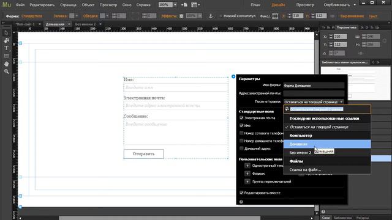Viewport: 392px width, 220px height.
Task: Click the Введите имя form field
Action: click(x=176, y=87)
